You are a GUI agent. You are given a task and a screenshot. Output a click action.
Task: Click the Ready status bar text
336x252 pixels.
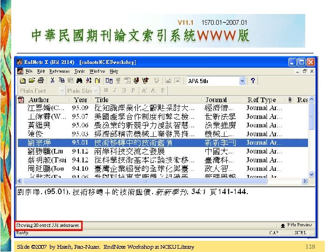click(22, 233)
